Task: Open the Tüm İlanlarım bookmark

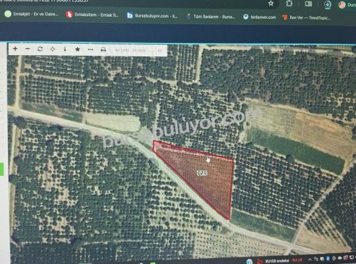Action: tap(211, 17)
